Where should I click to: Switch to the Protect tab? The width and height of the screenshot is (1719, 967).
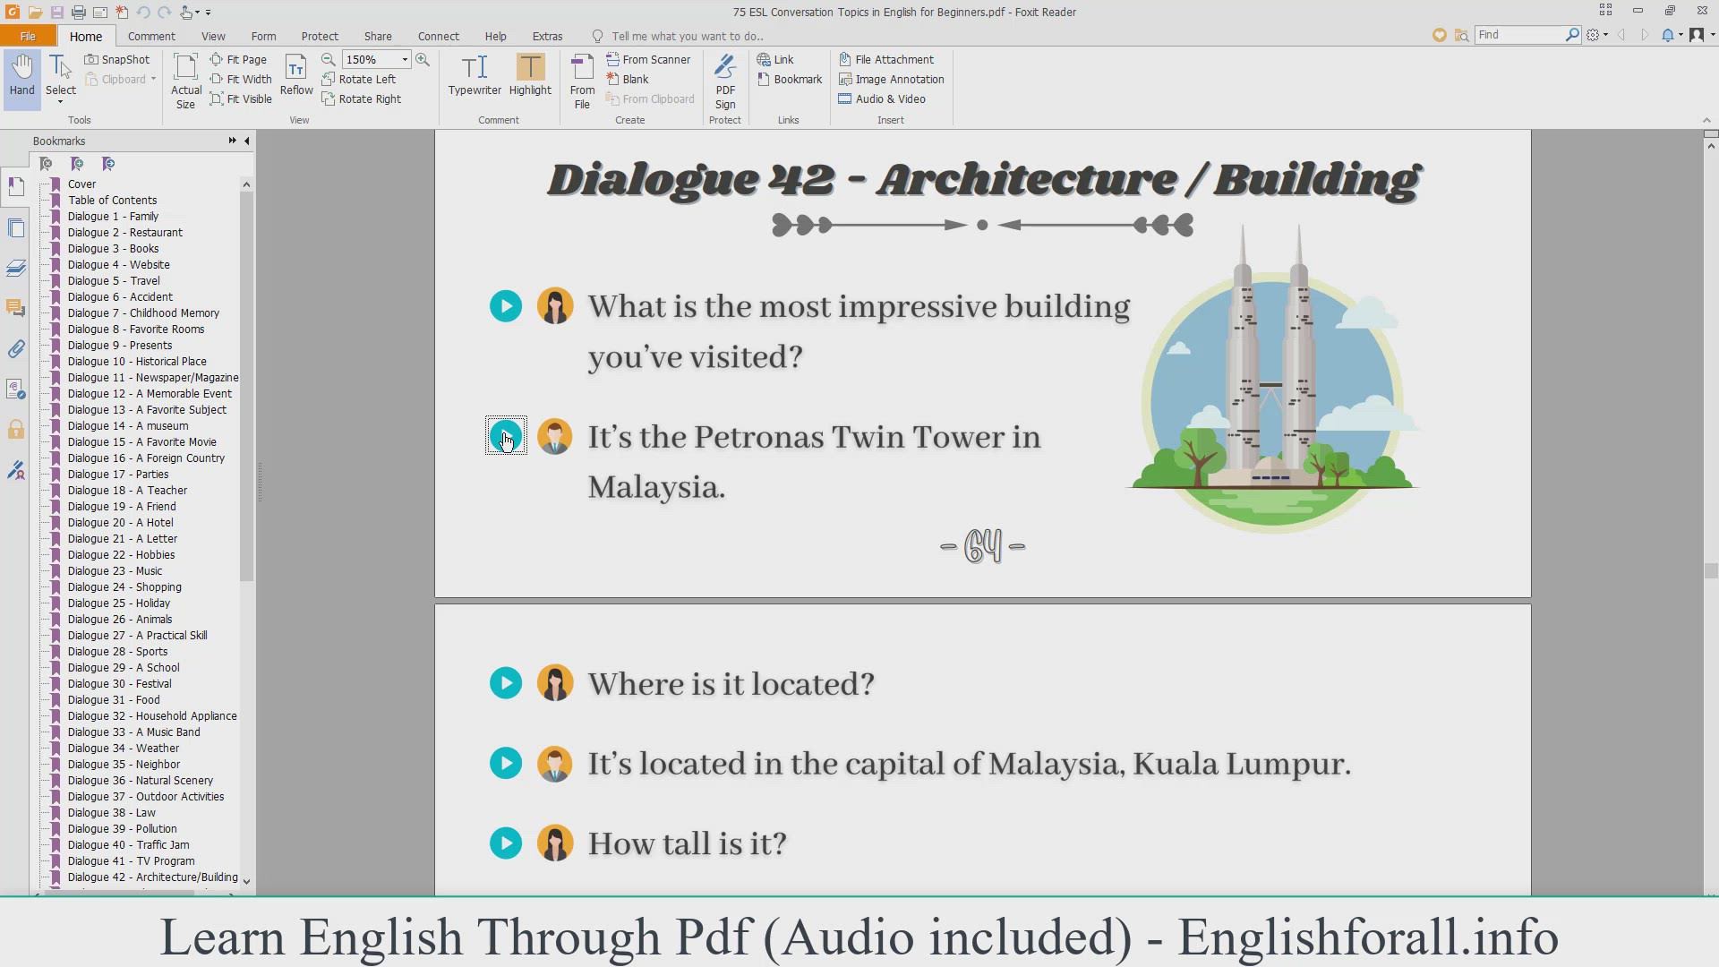pyautogui.click(x=320, y=36)
